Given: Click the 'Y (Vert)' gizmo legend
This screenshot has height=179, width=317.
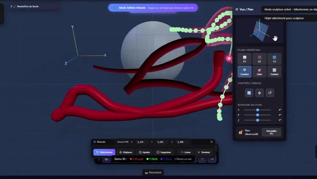Looking at the screenshot, I should click(152, 159).
